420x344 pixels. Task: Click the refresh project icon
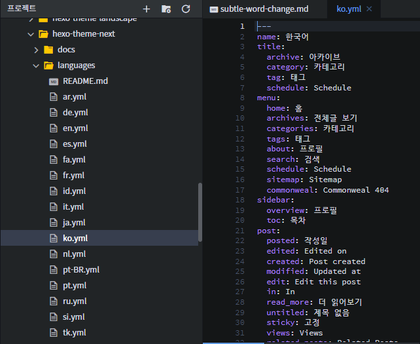point(186,9)
